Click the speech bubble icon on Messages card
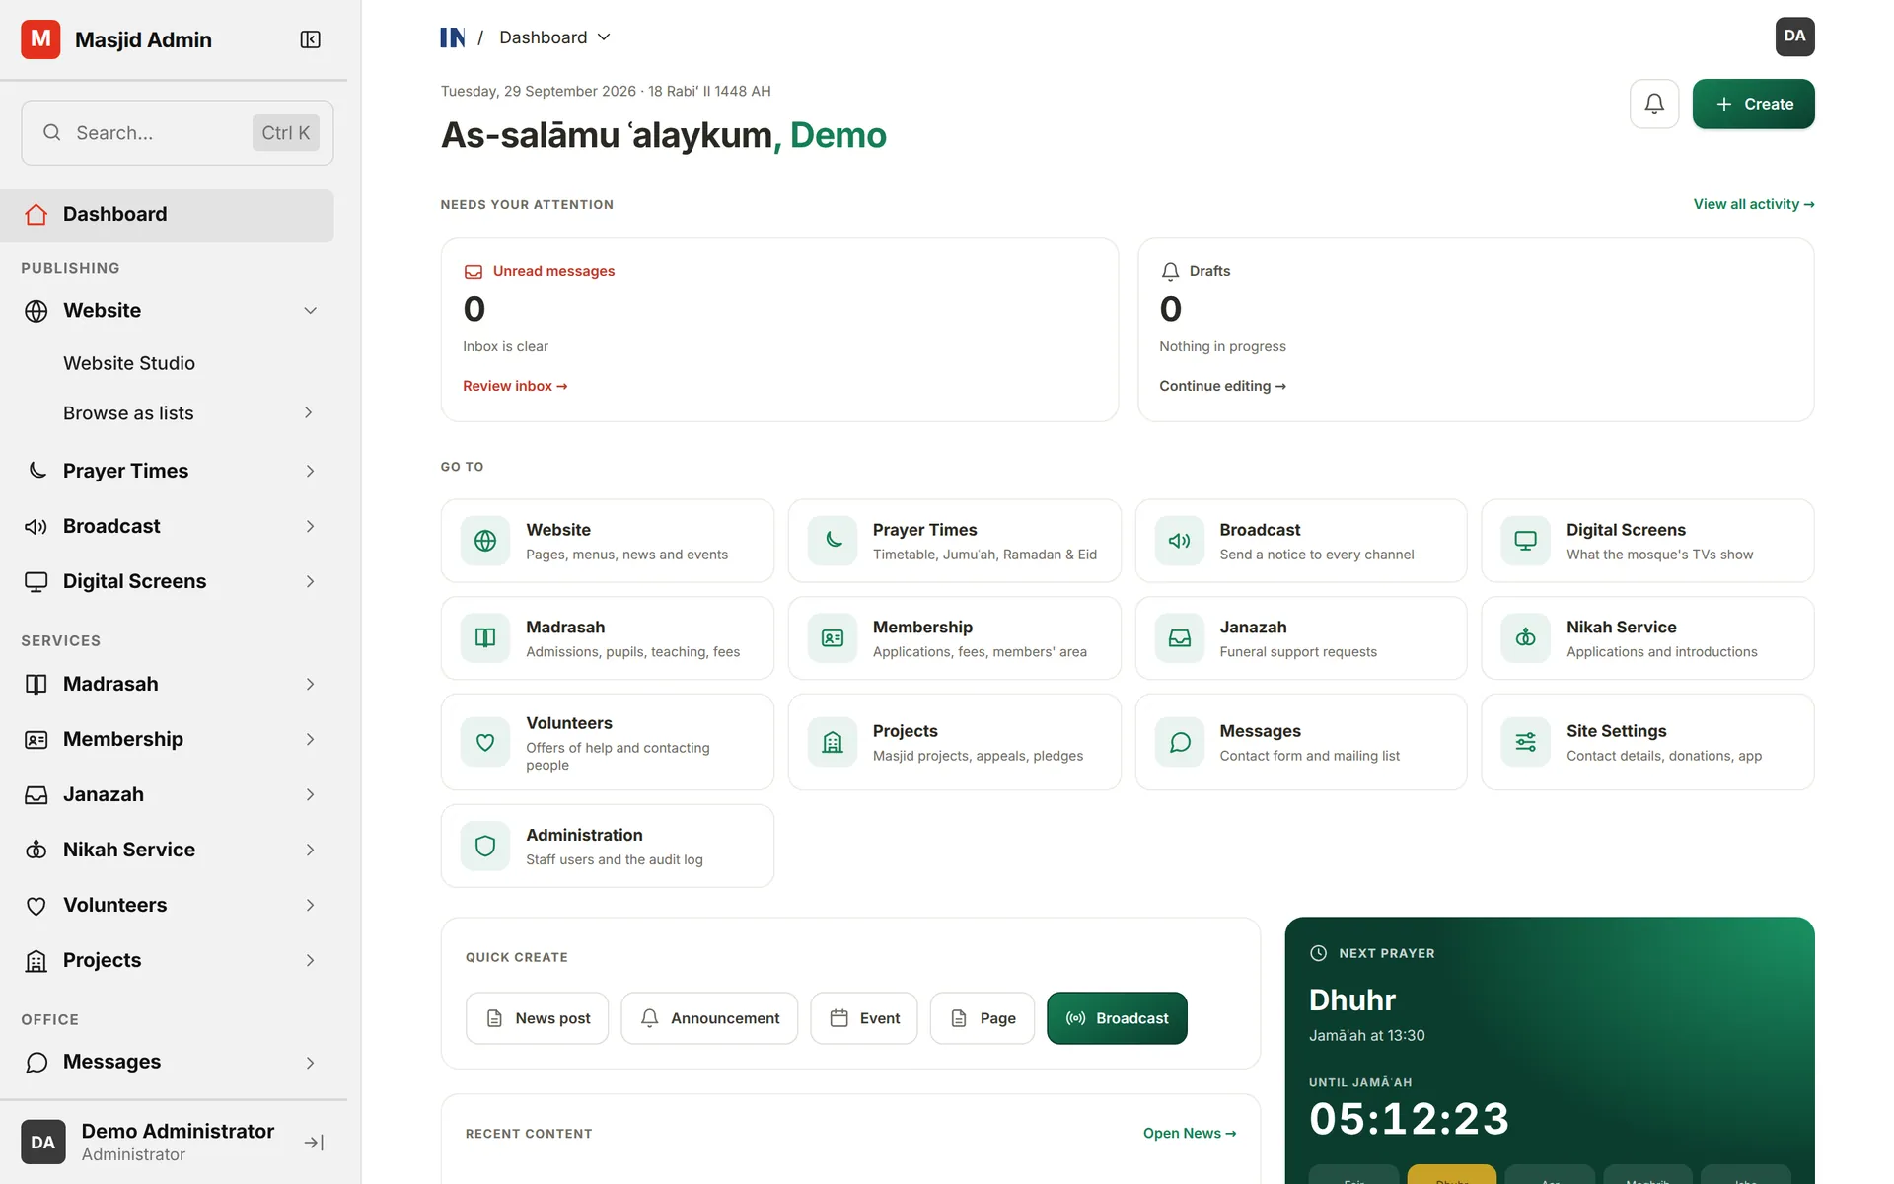This screenshot has height=1184, width=1894. pos(1180,742)
